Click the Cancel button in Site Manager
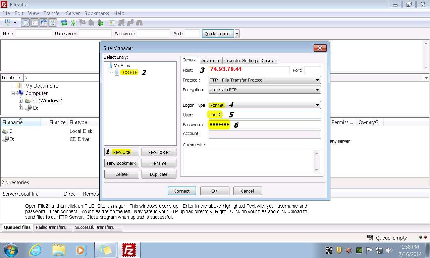This screenshot has width=430, height=258. coord(247,191)
